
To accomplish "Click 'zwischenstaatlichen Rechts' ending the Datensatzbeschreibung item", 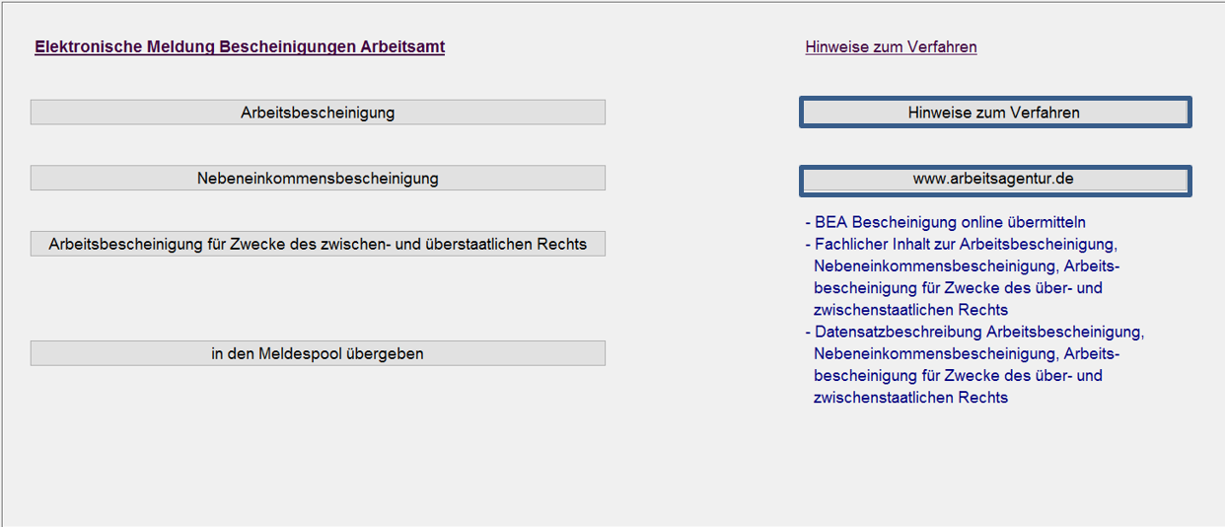I will (910, 398).
